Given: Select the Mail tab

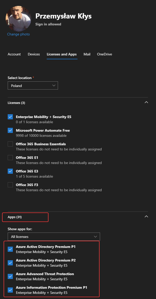Looking at the screenshot, I should point(87,54).
